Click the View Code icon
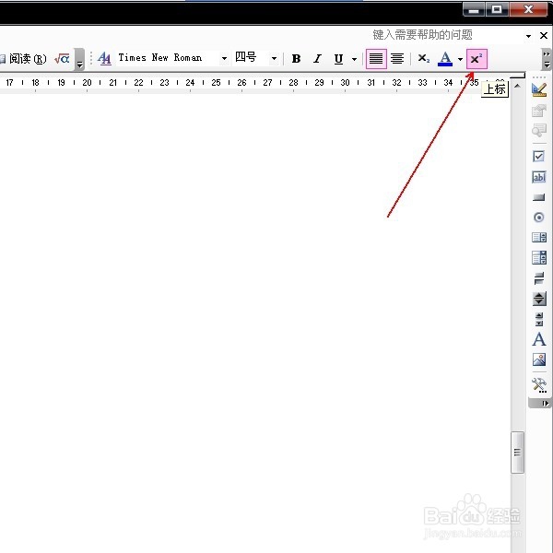553x553 pixels. pos(539,130)
